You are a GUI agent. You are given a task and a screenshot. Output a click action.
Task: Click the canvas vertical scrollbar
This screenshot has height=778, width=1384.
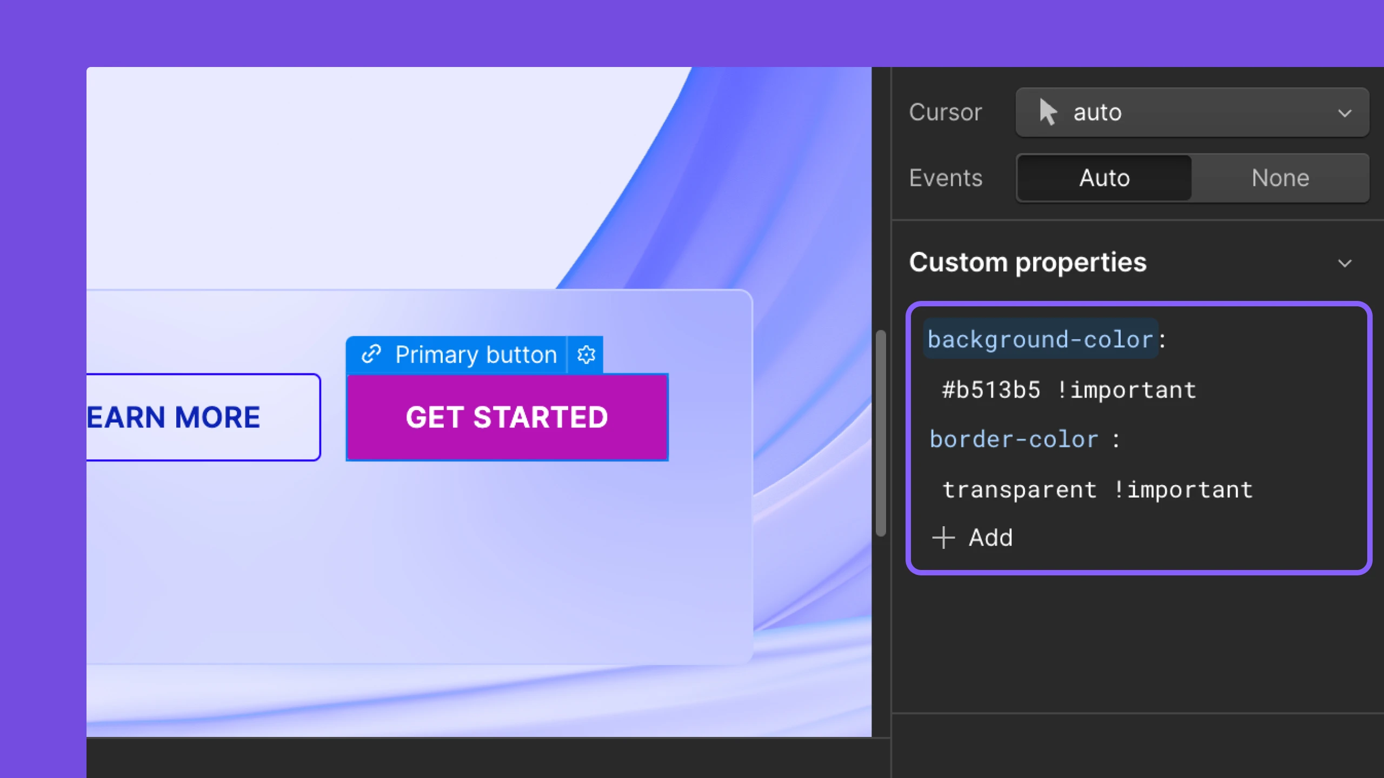pyautogui.click(x=881, y=432)
